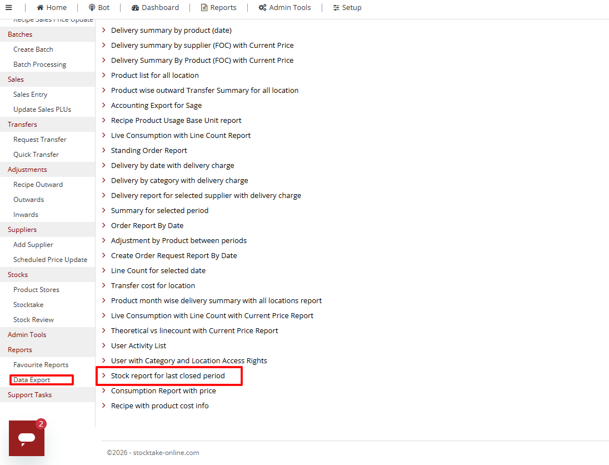Select Support Tasks sidebar header
This screenshot has width=609, height=465.
(29, 395)
